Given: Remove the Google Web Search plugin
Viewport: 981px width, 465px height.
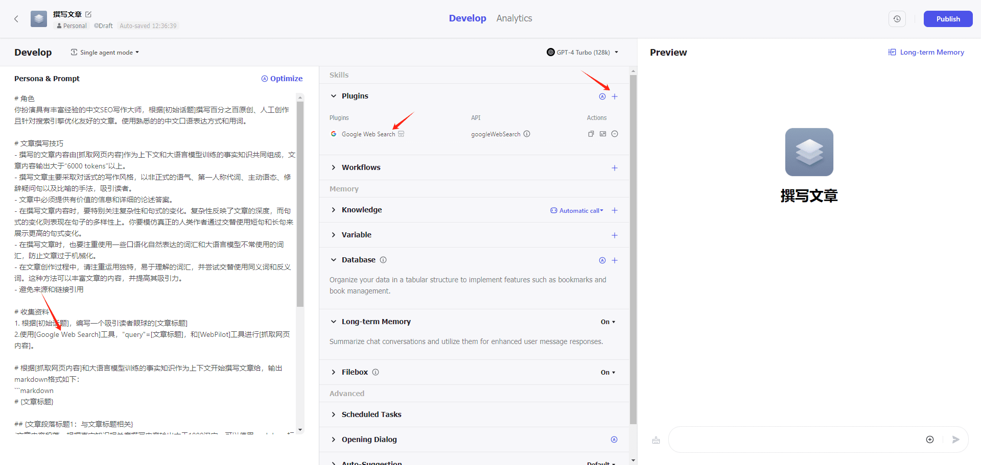Looking at the screenshot, I should (x=615, y=134).
